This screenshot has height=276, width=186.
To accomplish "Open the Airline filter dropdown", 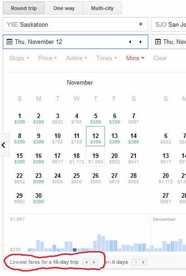I will click(x=76, y=58).
